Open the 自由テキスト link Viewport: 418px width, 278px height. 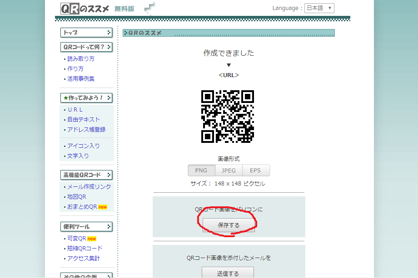pyautogui.click(x=84, y=119)
